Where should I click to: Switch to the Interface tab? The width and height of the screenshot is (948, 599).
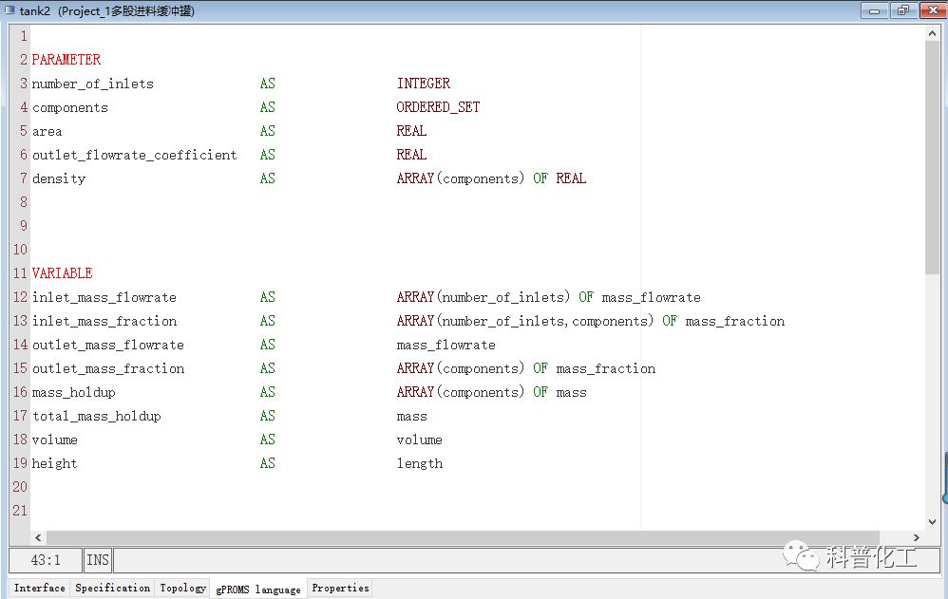(40, 589)
